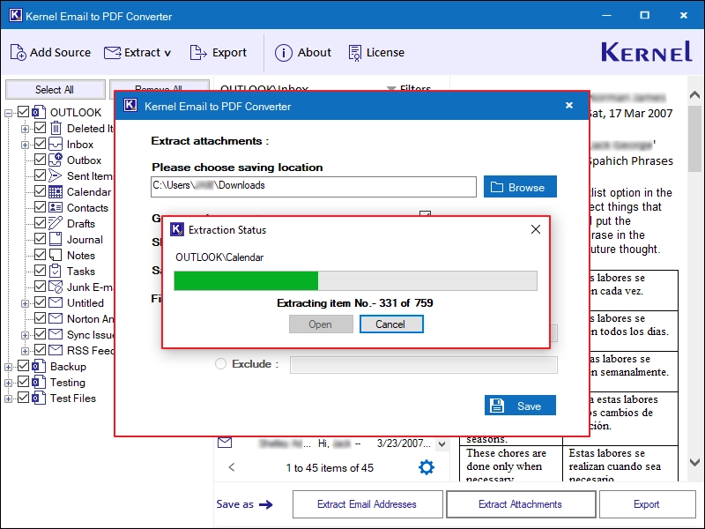The image size is (705, 529).
Task: Close the Extract attachments dialog
Action: [x=569, y=105]
